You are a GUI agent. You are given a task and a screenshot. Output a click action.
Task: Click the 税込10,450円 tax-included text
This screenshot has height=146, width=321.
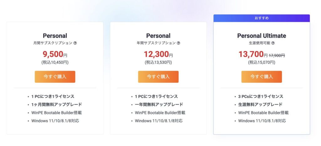[55, 62]
